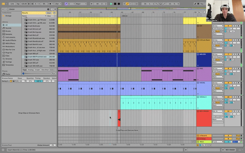Click the play button in the transport bar

coord(111,4)
